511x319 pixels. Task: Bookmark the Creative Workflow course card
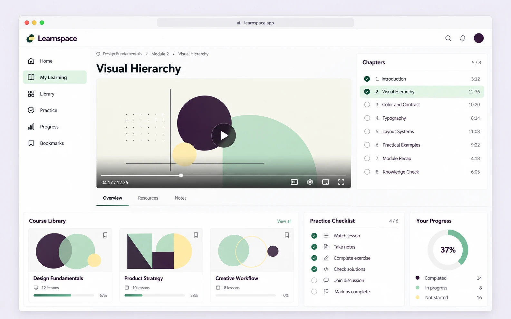287,235
